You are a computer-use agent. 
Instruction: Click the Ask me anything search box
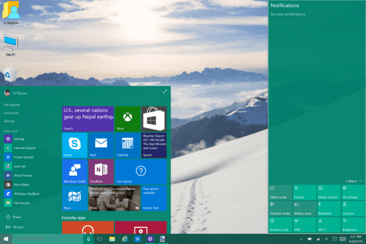click(48, 239)
